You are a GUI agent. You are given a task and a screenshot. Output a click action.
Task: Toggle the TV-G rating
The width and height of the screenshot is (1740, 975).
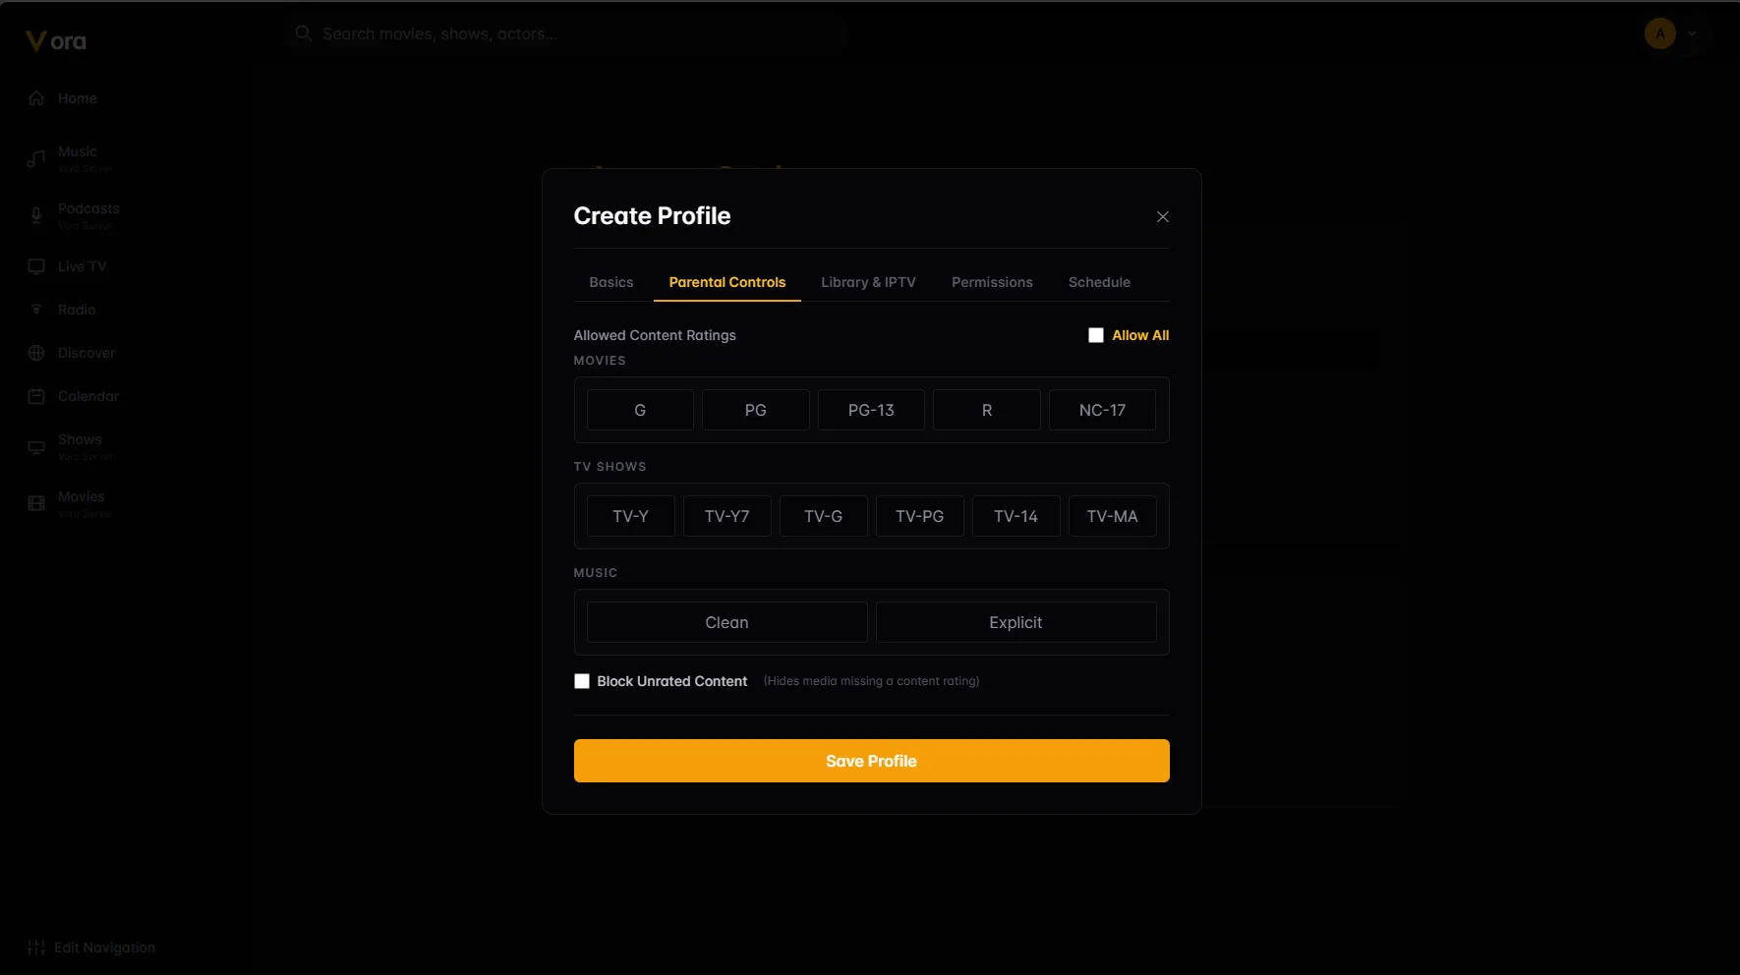pos(823,516)
